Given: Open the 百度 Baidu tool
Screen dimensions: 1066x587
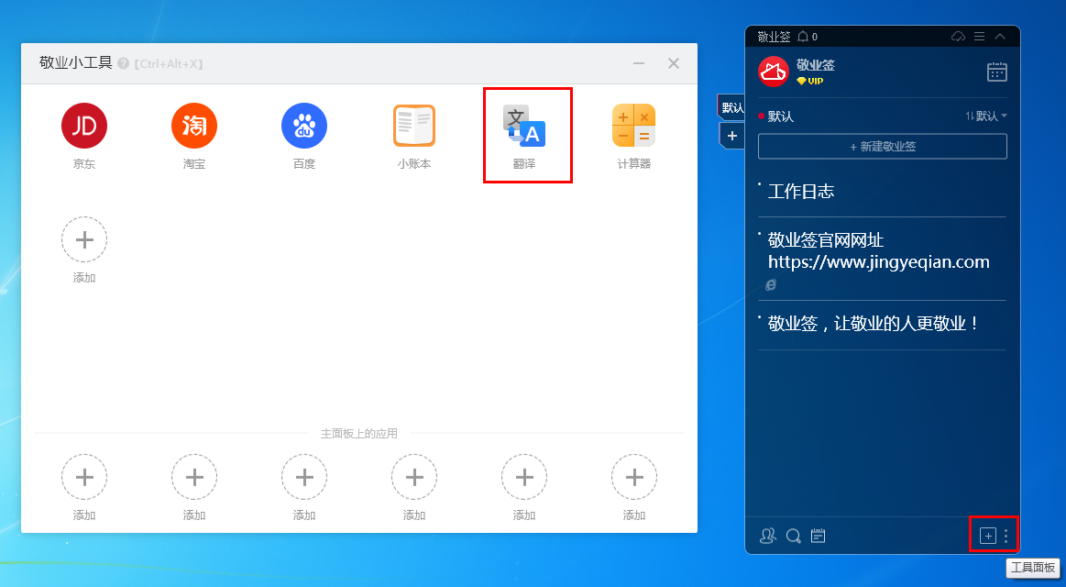Looking at the screenshot, I should [304, 126].
